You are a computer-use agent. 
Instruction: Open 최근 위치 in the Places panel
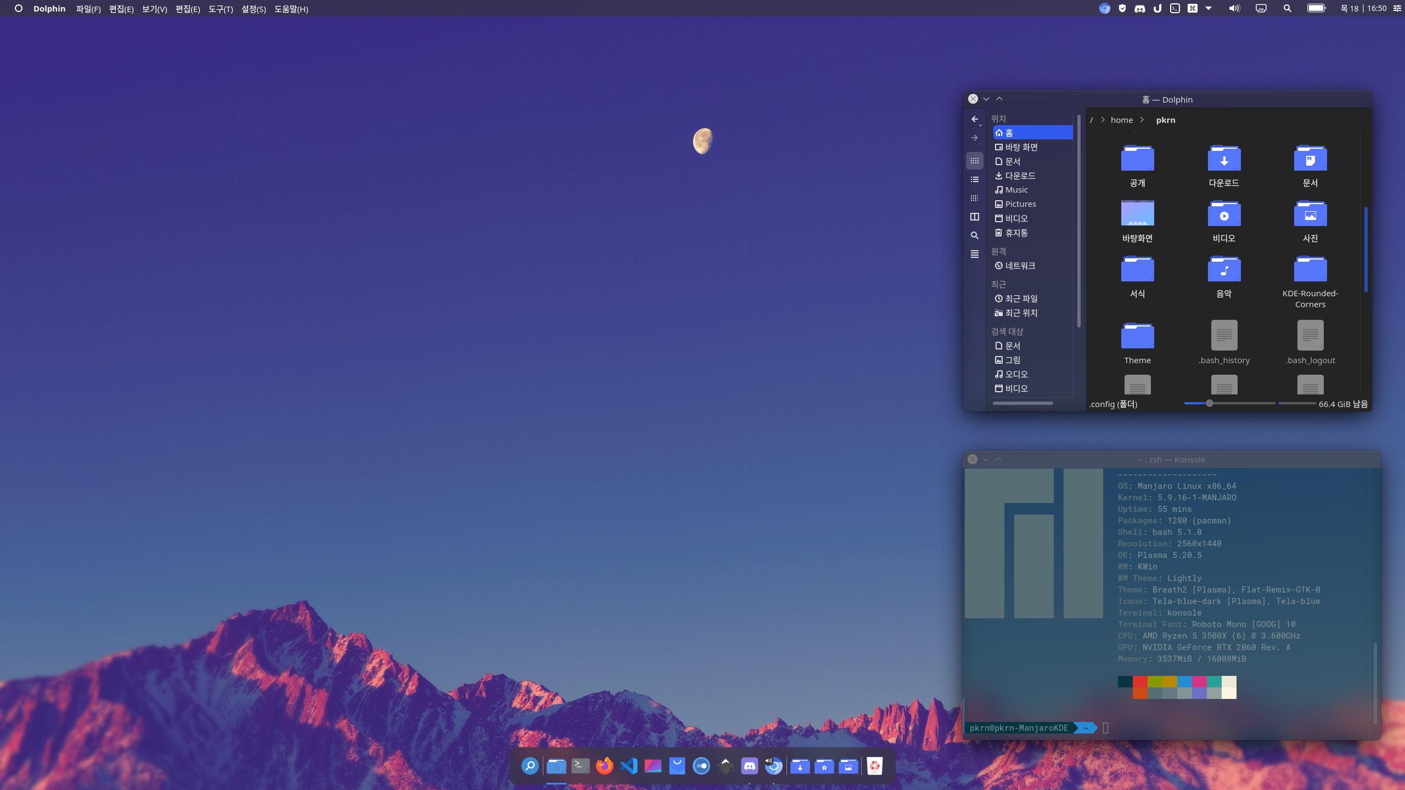1032,313
